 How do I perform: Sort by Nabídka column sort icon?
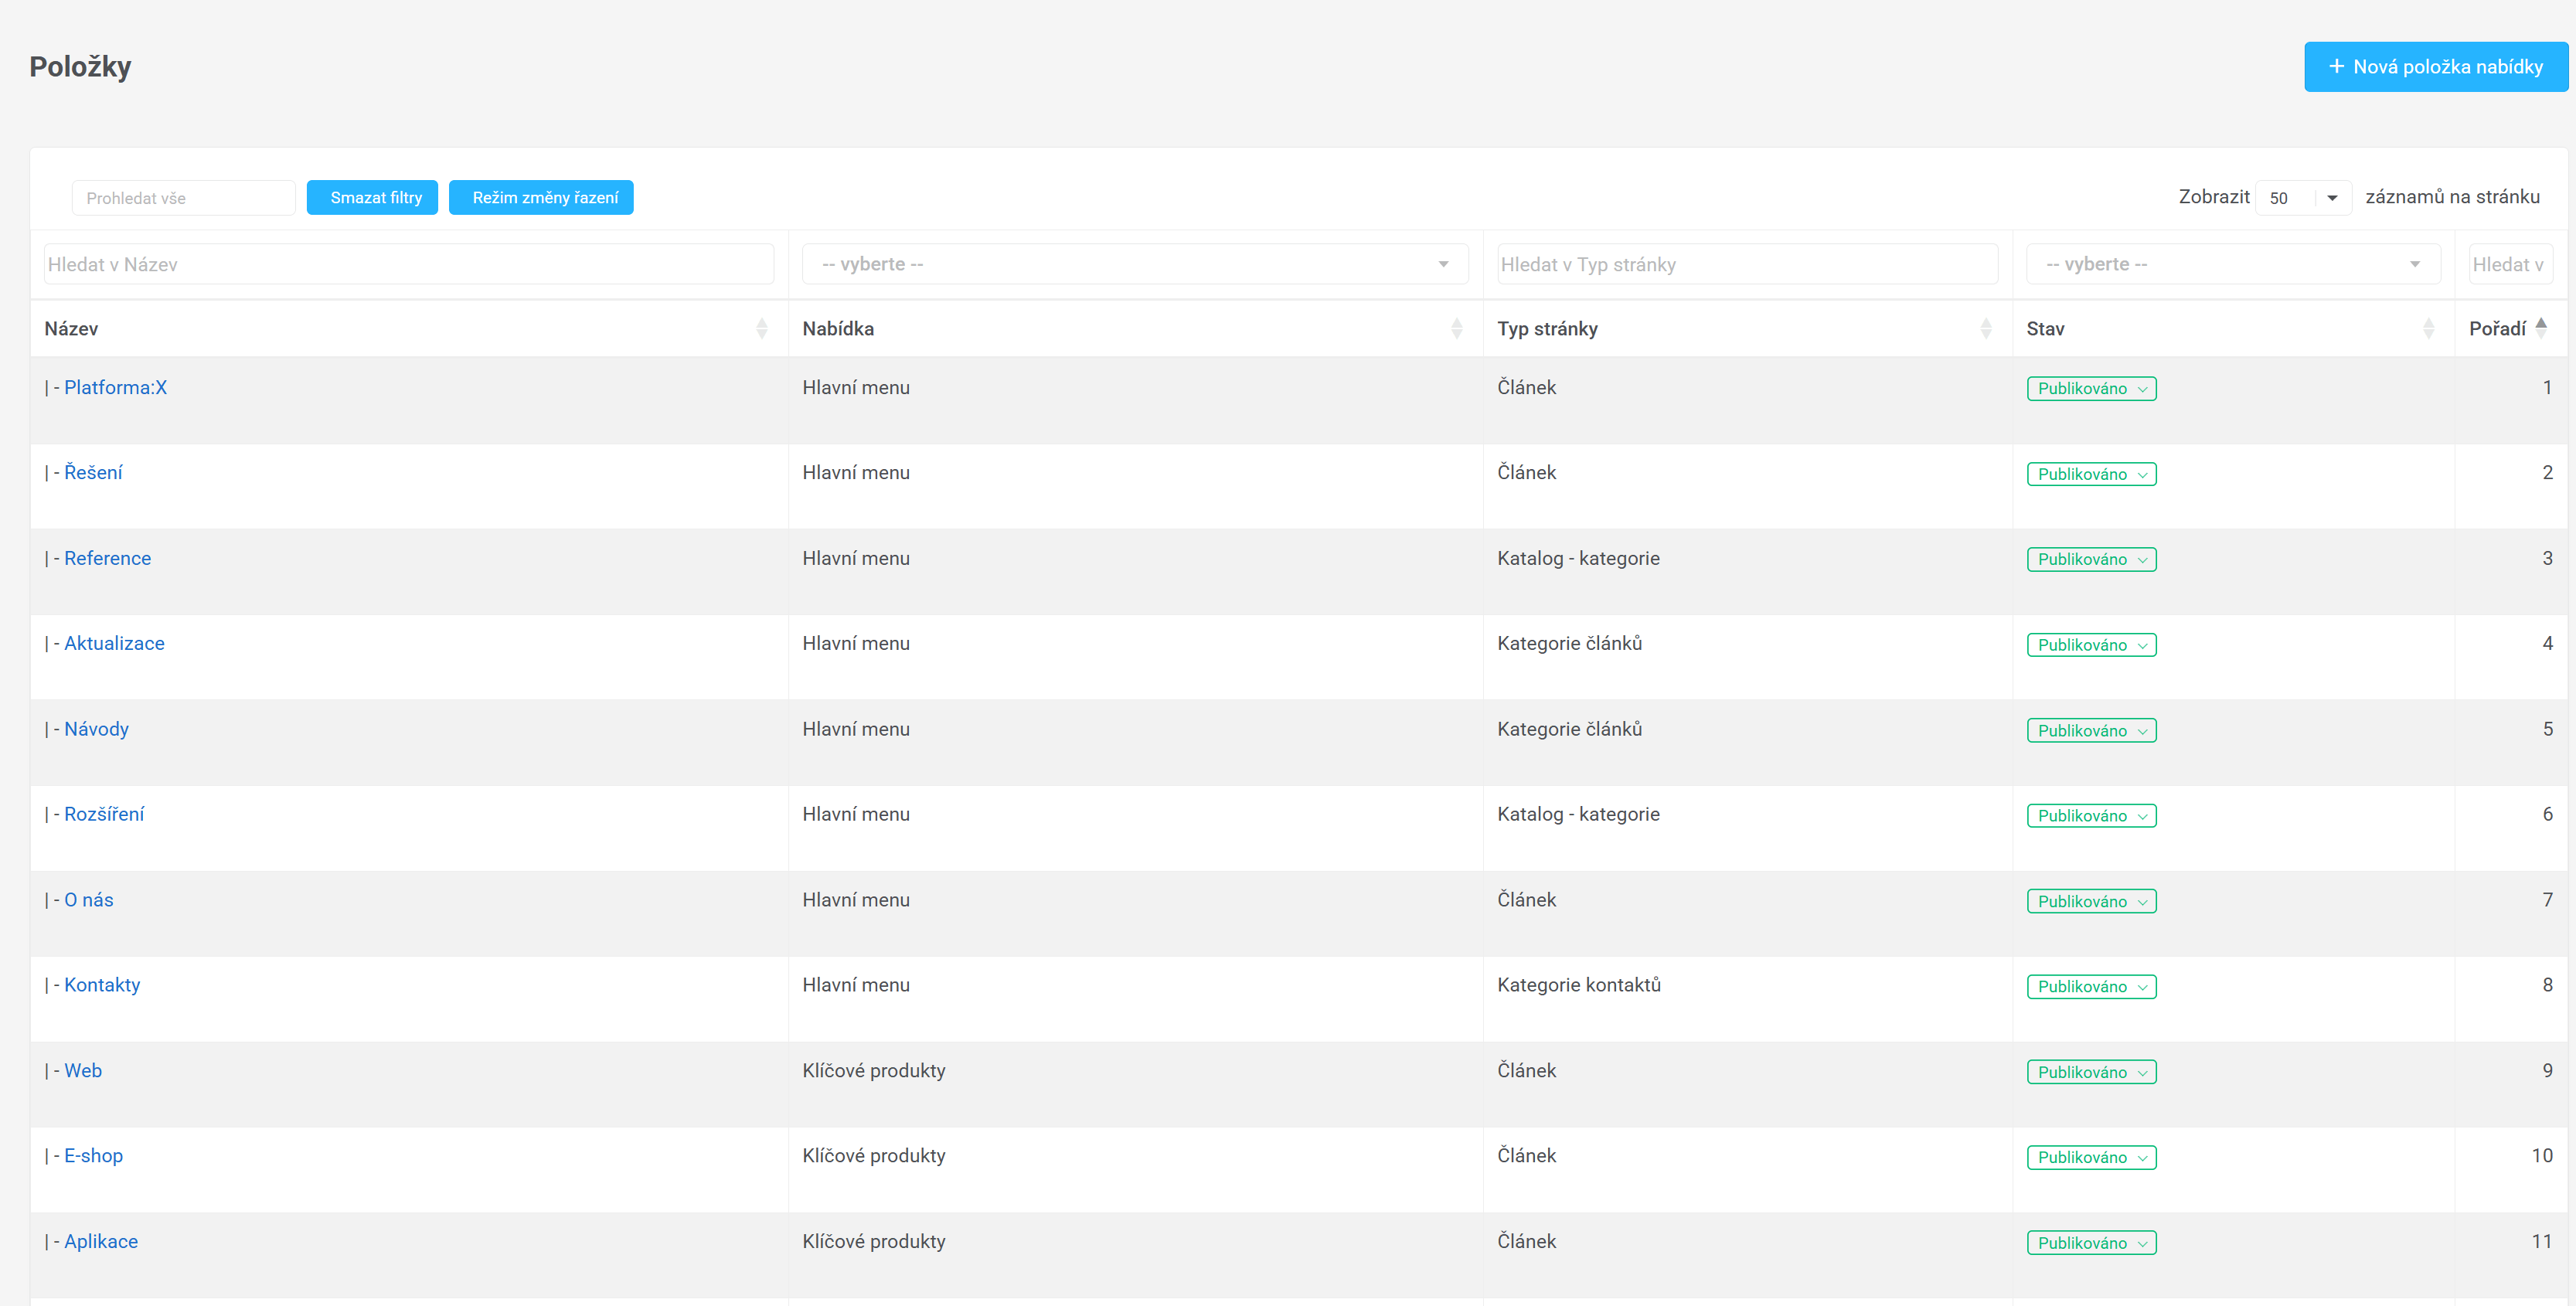(x=1456, y=329)
